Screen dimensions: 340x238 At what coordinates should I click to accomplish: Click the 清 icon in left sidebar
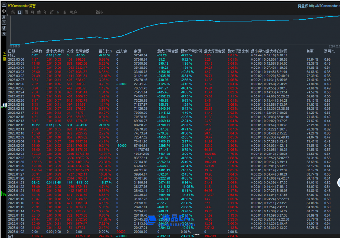pos(4,17)
